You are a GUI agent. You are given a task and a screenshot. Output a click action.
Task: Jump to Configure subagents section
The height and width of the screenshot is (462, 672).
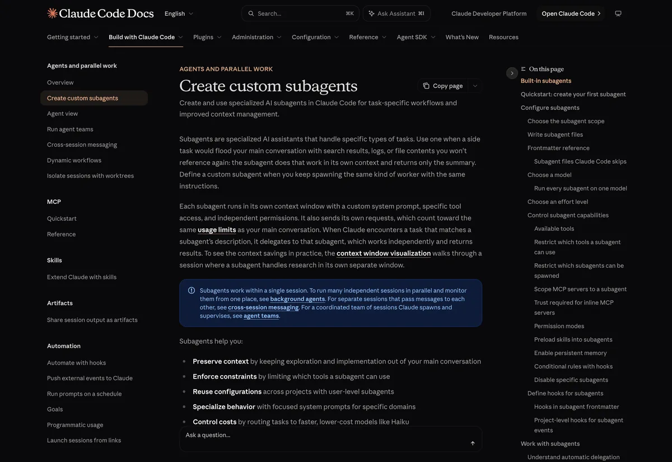[x=550, y=108]
